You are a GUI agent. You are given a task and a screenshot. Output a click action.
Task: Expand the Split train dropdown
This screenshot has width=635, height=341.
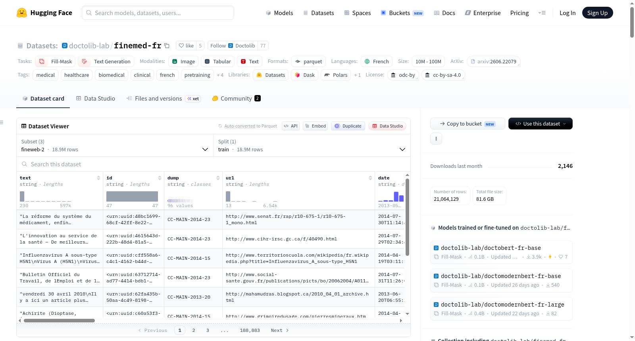(x=312, y=145)
